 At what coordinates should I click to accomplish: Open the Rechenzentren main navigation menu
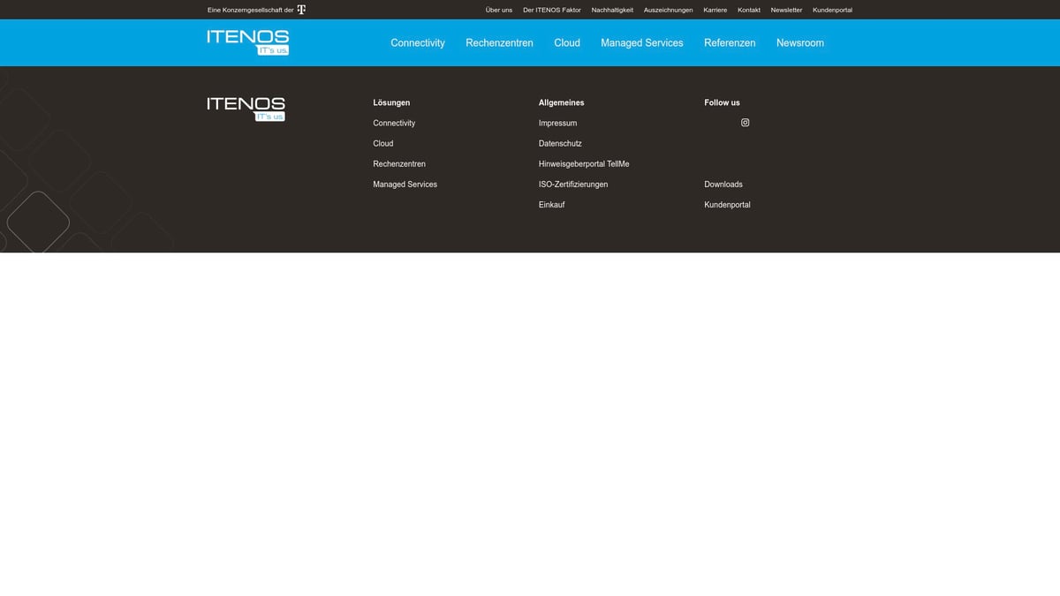[x=499, y=43]
